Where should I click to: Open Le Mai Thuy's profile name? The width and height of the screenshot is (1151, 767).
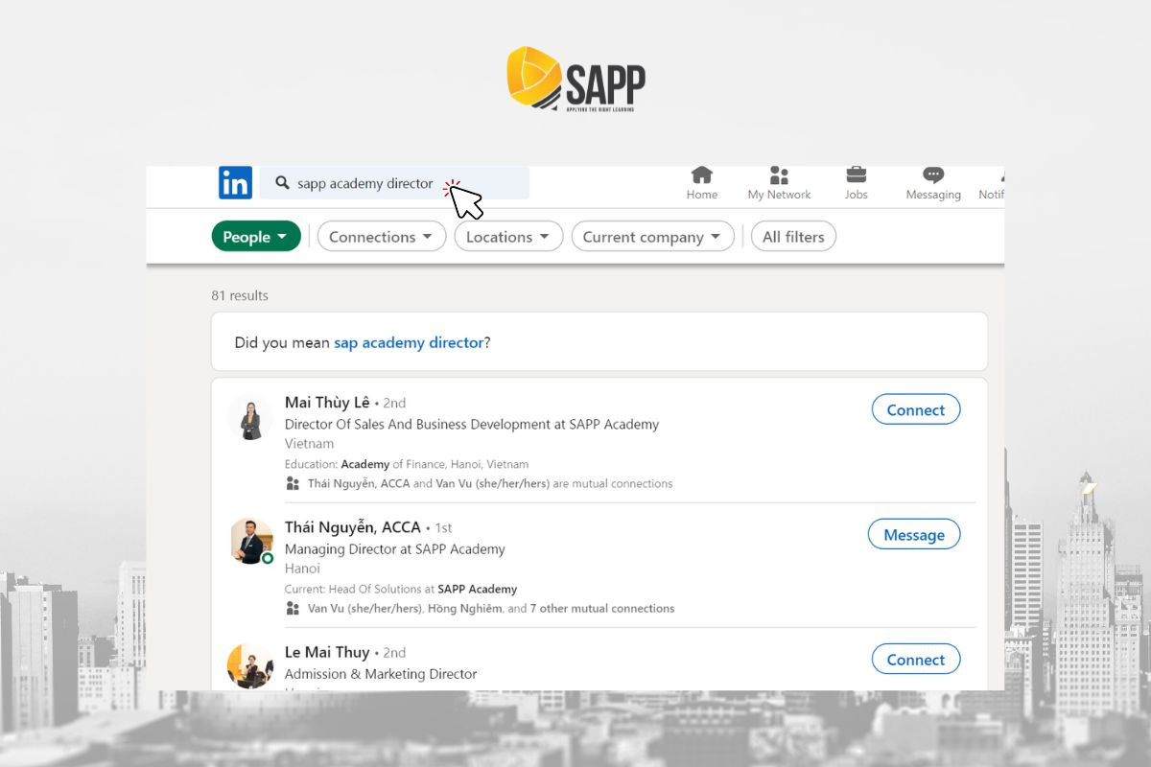[x=327, y=652]
